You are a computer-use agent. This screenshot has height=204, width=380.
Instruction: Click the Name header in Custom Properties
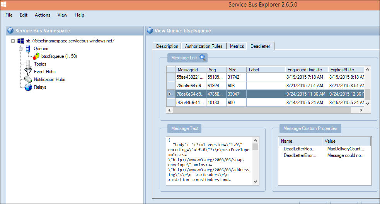300,141
